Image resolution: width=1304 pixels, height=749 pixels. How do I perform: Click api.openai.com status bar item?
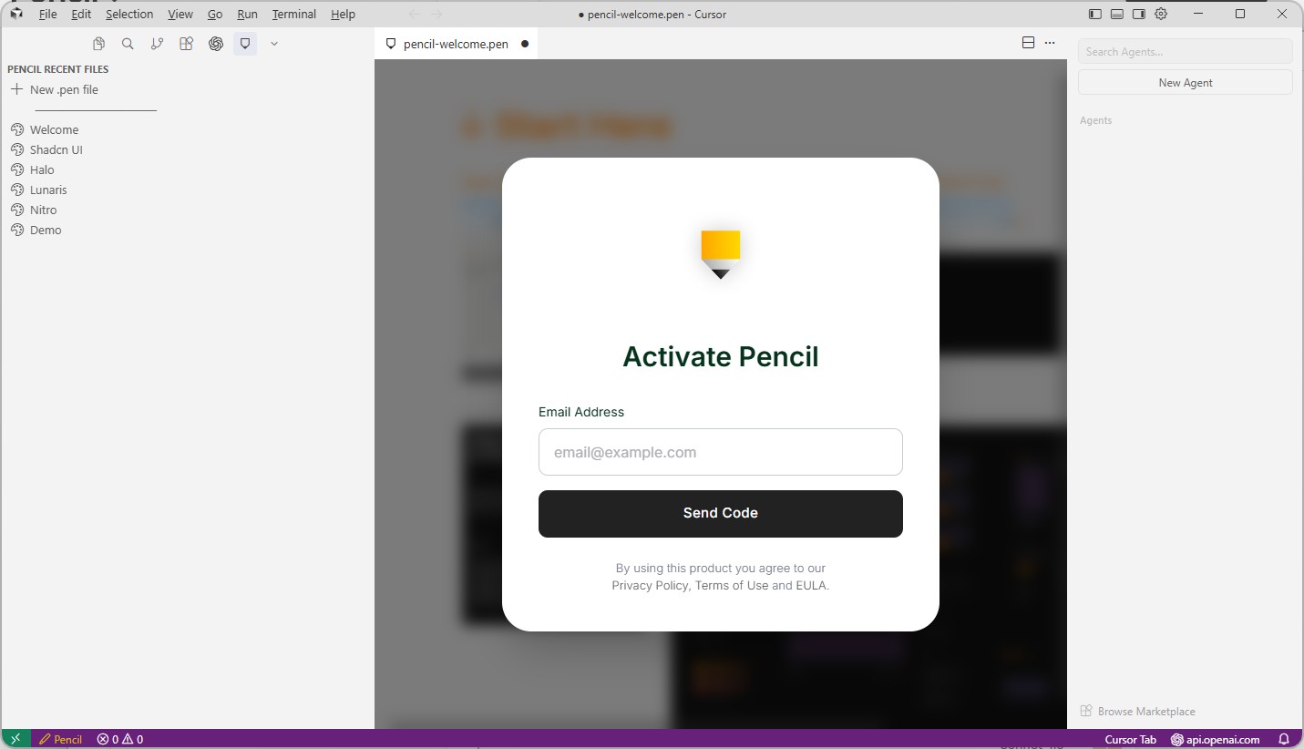1216,739
